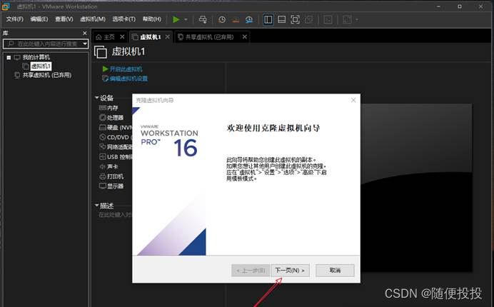Screen dimensions: 494x307
Task: Select 共享虚拟机 (已弃用) in library tree
Action: 47,75
